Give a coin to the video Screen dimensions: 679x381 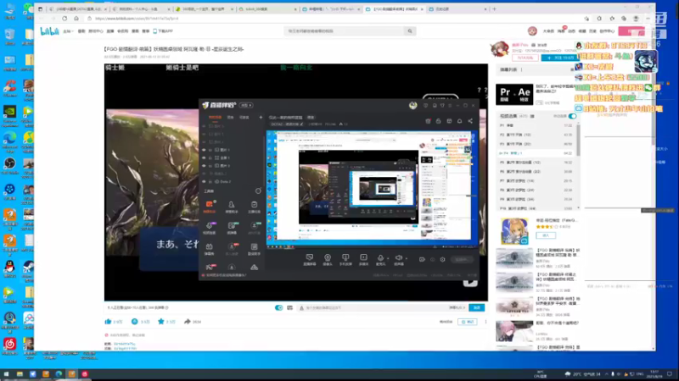pyautogui.click(x=135, y=322)
